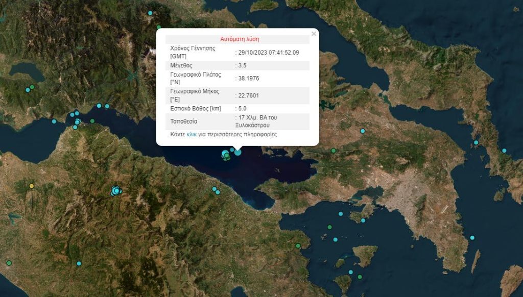Screen dimensions: 523x297
Task: Open the 'κλικ' more information link
Action: click(192, 135)
